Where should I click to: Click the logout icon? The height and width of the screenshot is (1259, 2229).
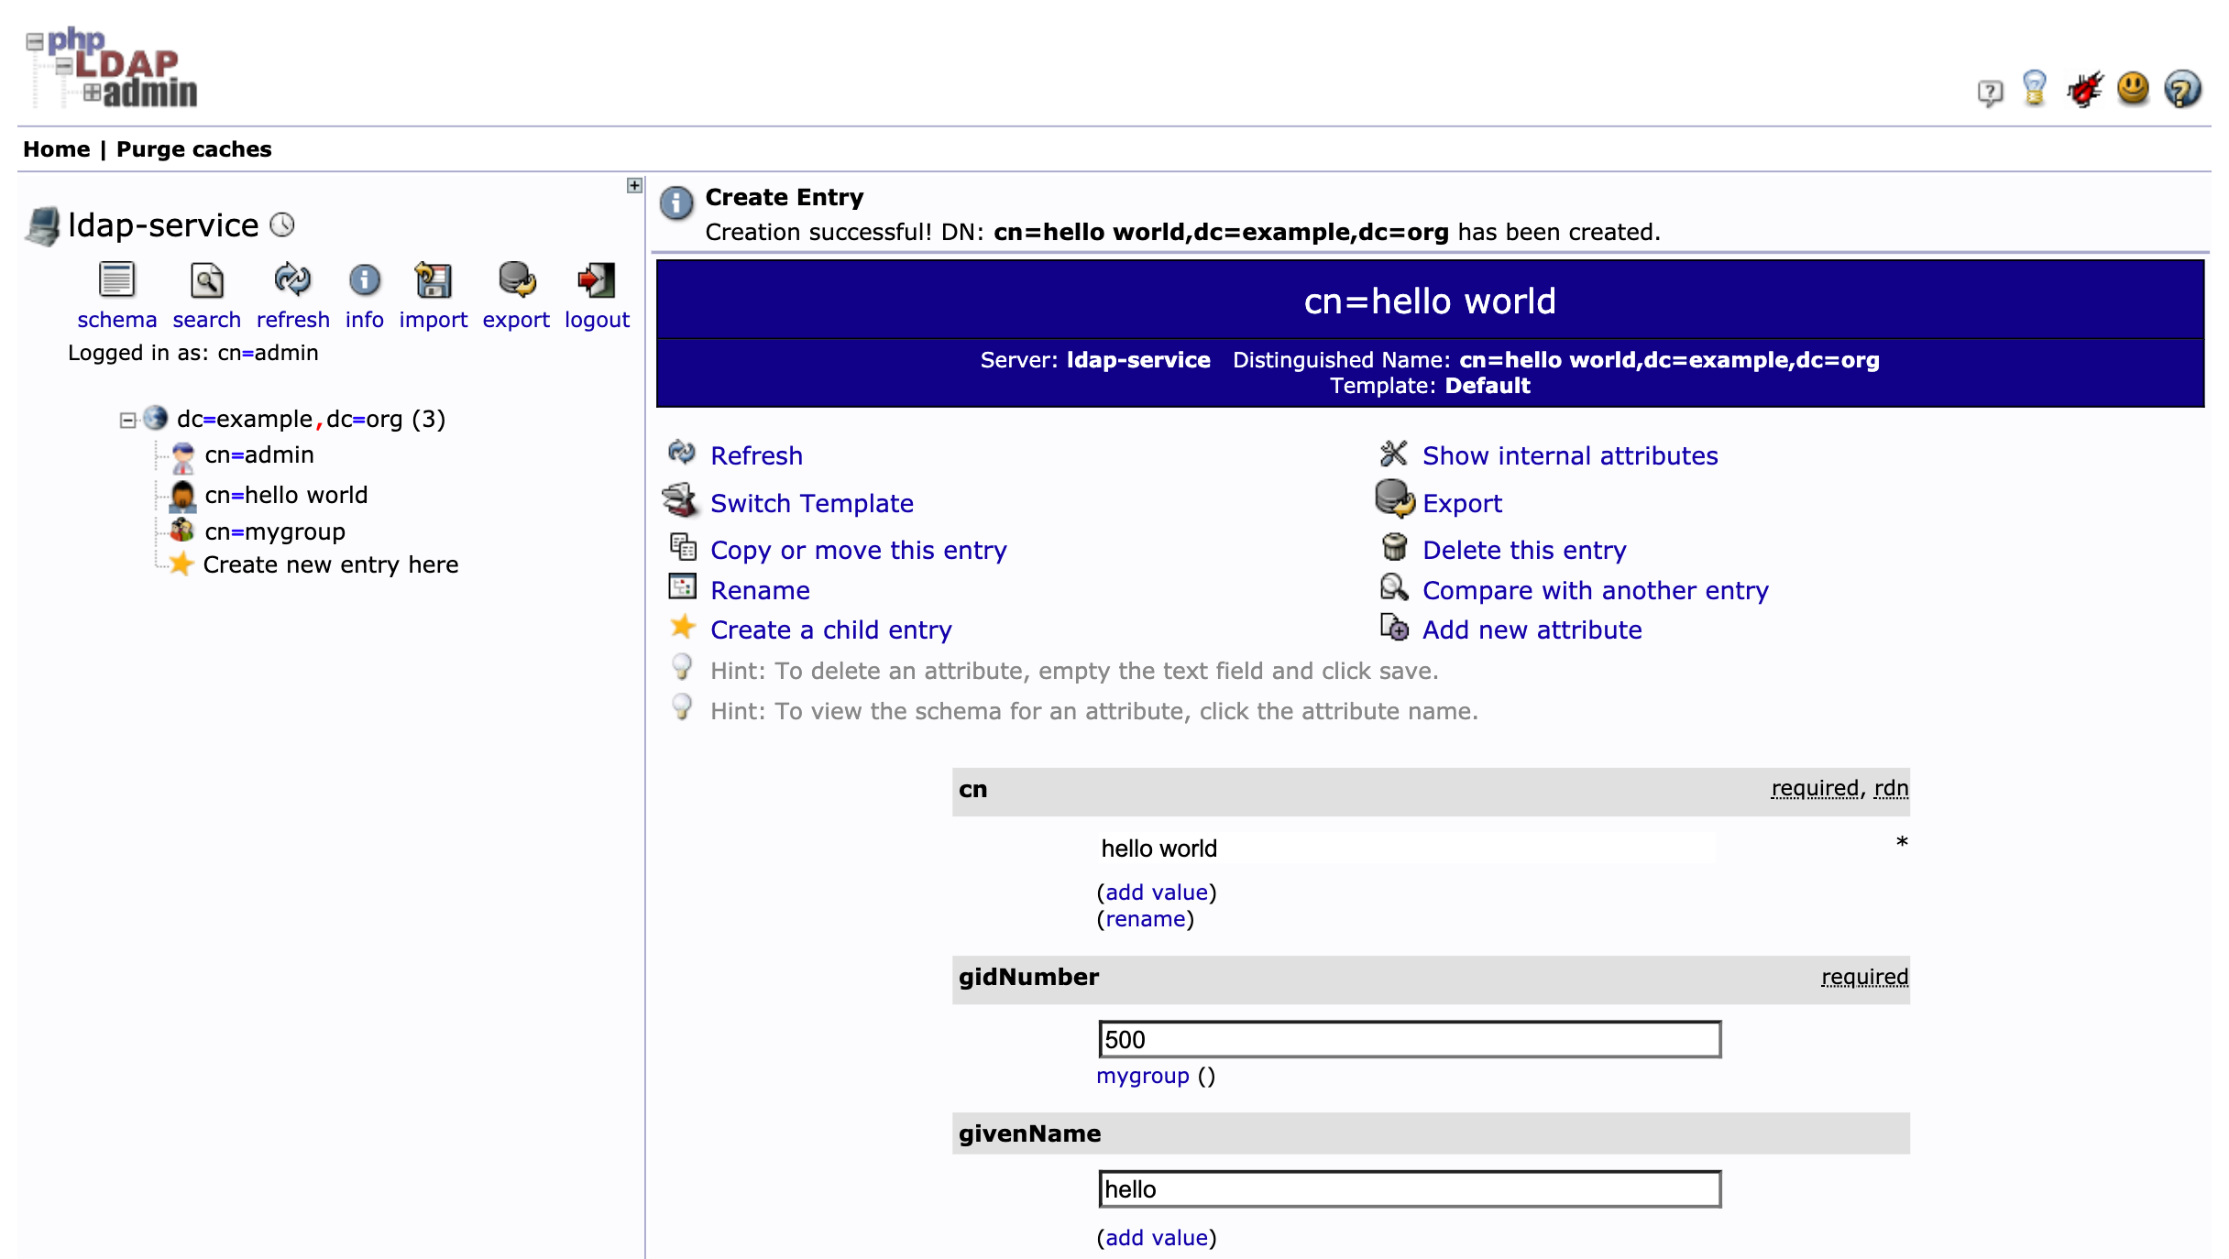click(596, 280)
